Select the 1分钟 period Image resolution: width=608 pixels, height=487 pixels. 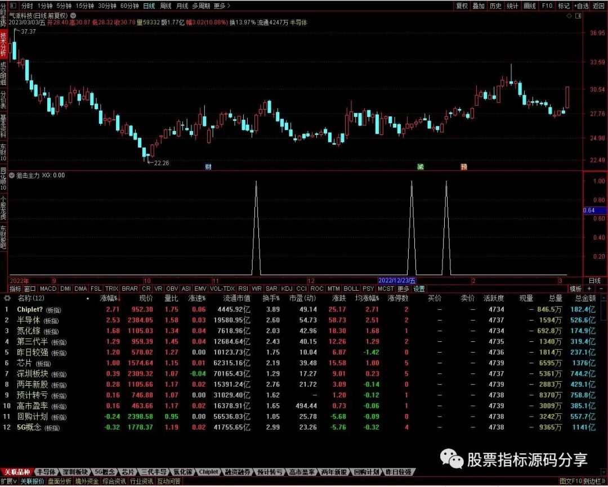pos(45,6)
